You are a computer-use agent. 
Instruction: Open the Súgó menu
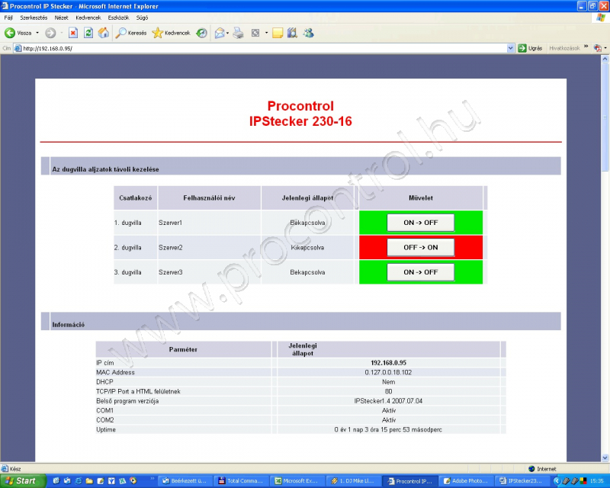pyautogui.click(x=142, y=18)
